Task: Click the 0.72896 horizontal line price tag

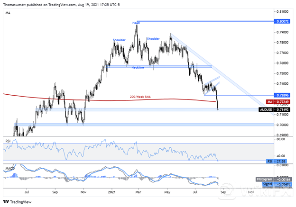Action: [283, 95]
